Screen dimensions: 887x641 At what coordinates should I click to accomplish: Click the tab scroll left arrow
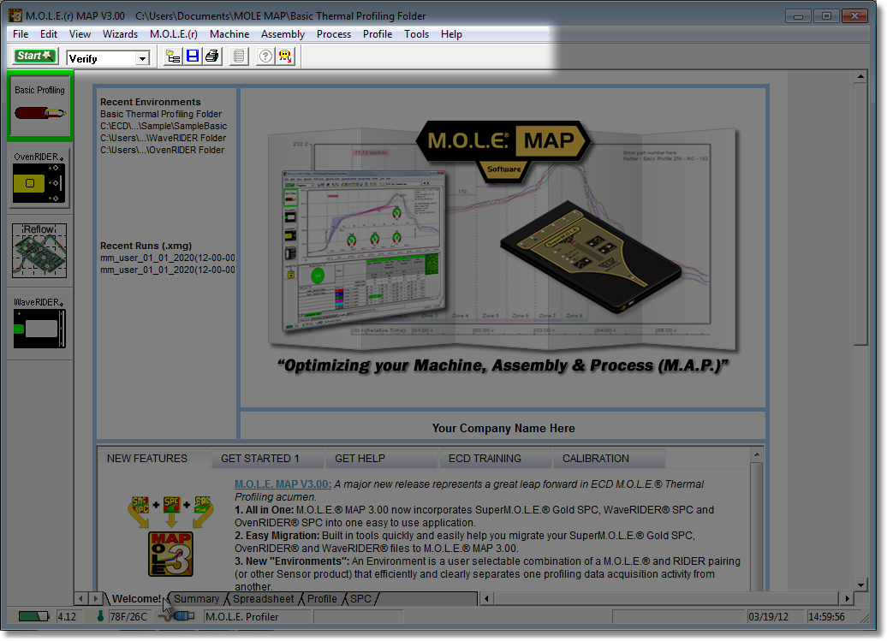point(81,598)
